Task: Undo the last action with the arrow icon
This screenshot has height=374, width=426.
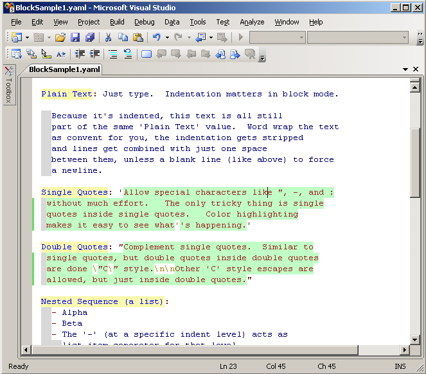Action: point(157,37)
